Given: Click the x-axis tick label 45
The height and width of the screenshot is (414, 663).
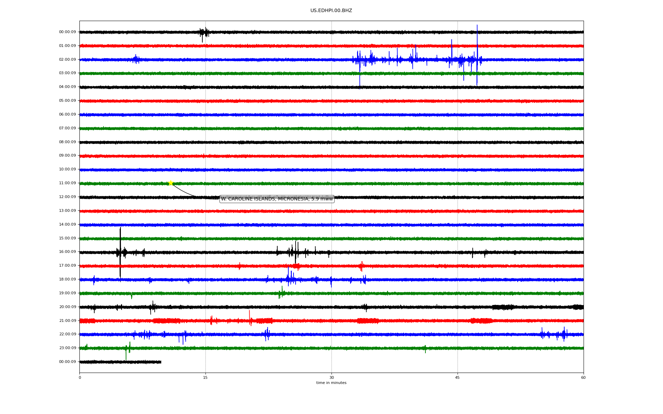Looking at the screenshot, I should click(x=457, y=377).
